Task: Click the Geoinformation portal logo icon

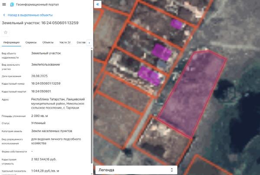Action: coord(12,4)
